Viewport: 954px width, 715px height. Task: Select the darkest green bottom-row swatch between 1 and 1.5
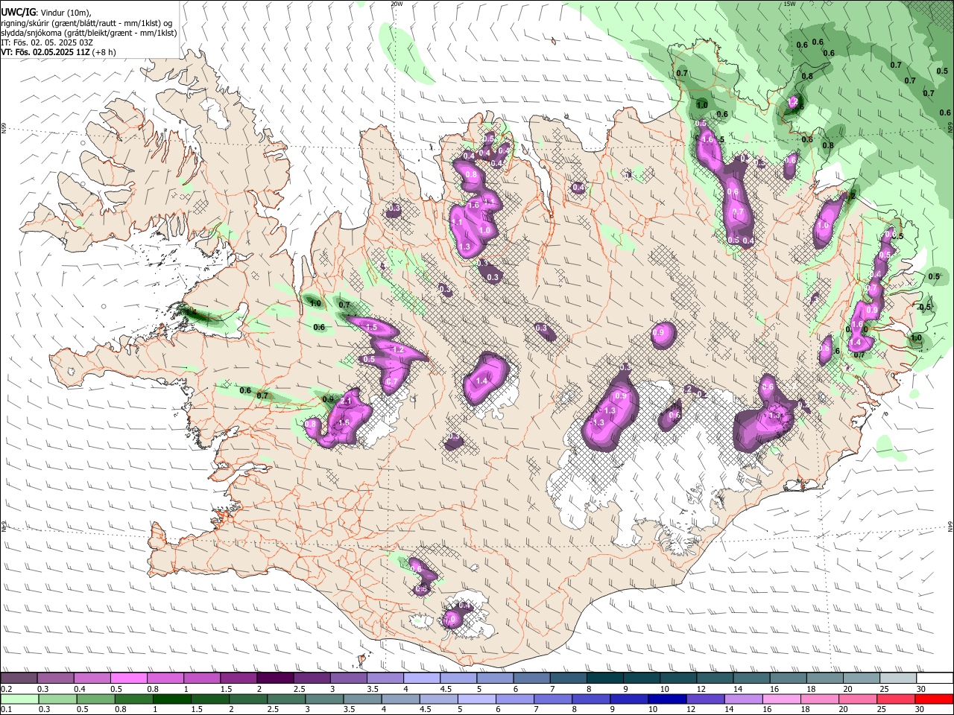pos(171,699)
